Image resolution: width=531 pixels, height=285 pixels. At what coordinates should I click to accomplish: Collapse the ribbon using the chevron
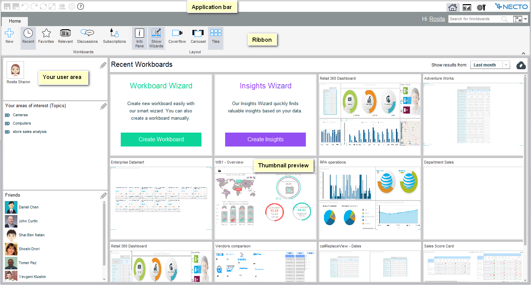[x=523, y=53]
